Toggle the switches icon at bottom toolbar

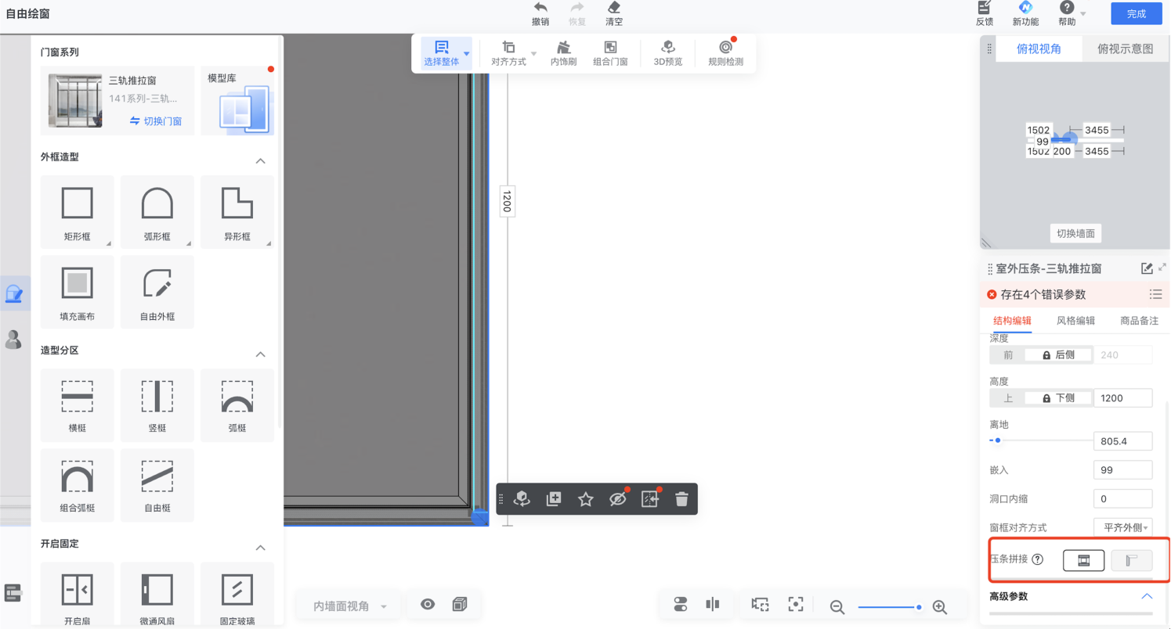pyautogui.click(x=680, y=604)
